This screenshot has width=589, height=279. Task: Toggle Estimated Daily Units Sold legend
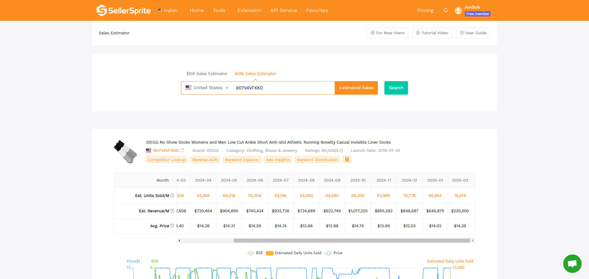(x=294, y=253)
